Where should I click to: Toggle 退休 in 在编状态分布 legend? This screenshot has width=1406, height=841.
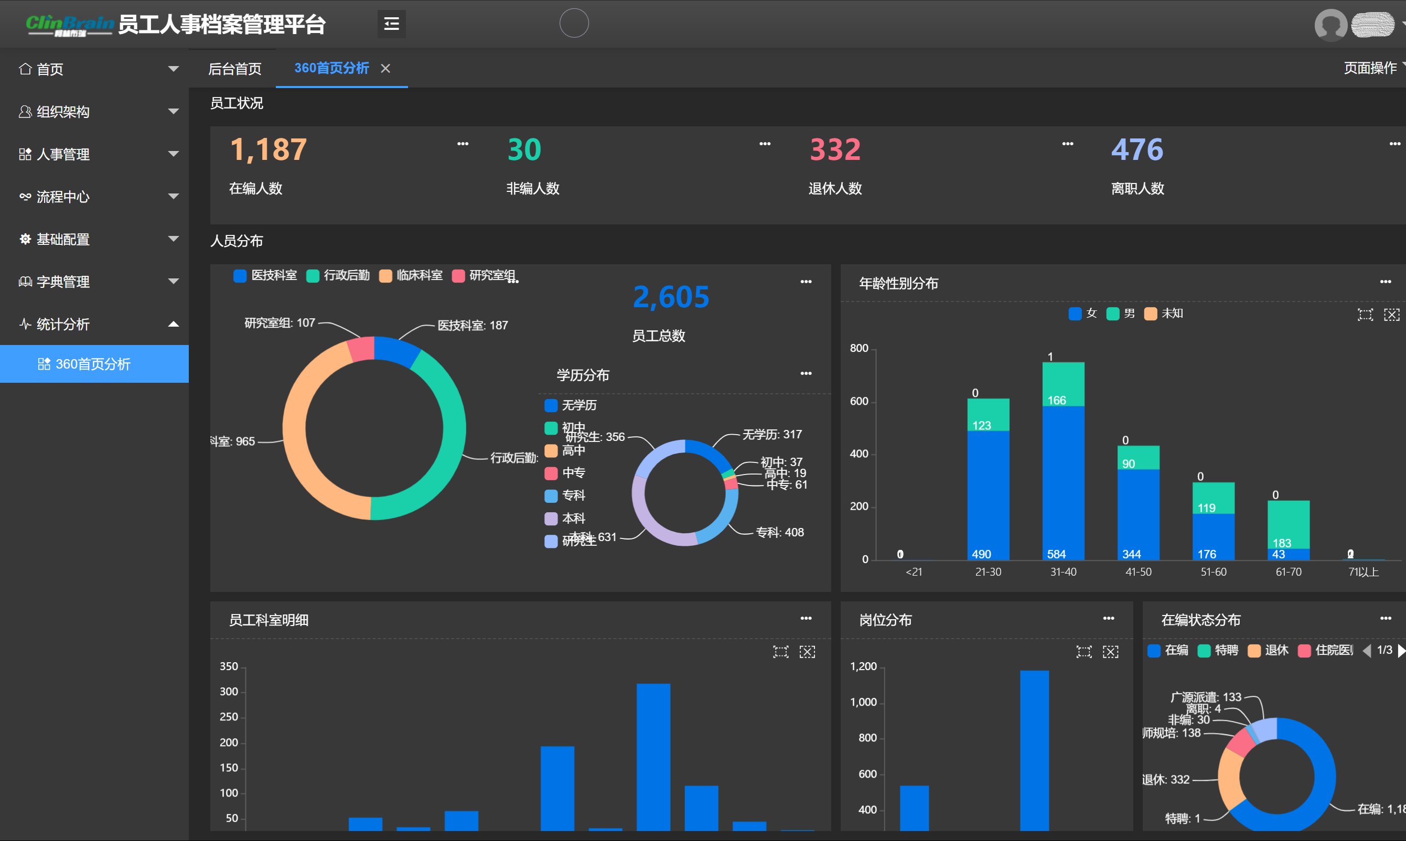coord(1268,650)
